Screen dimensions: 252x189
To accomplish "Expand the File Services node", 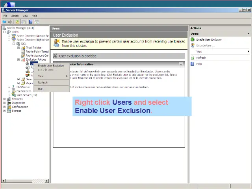I will pos(9,91).
